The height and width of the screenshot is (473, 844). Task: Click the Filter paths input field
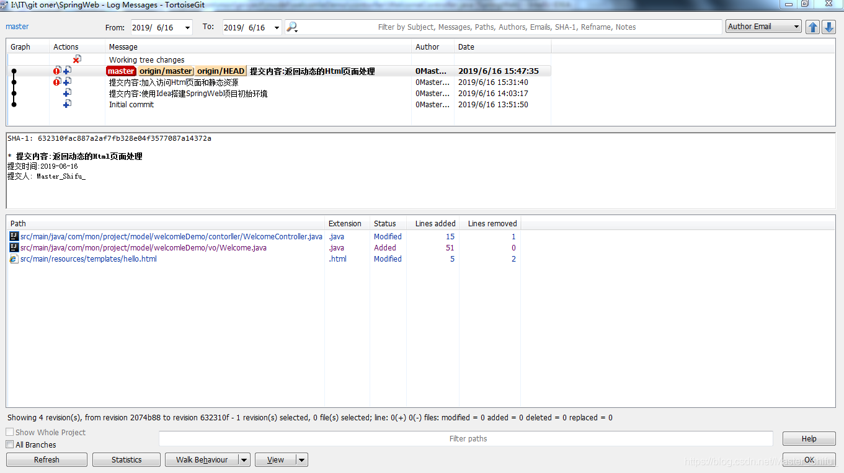(x=466, y=438)
